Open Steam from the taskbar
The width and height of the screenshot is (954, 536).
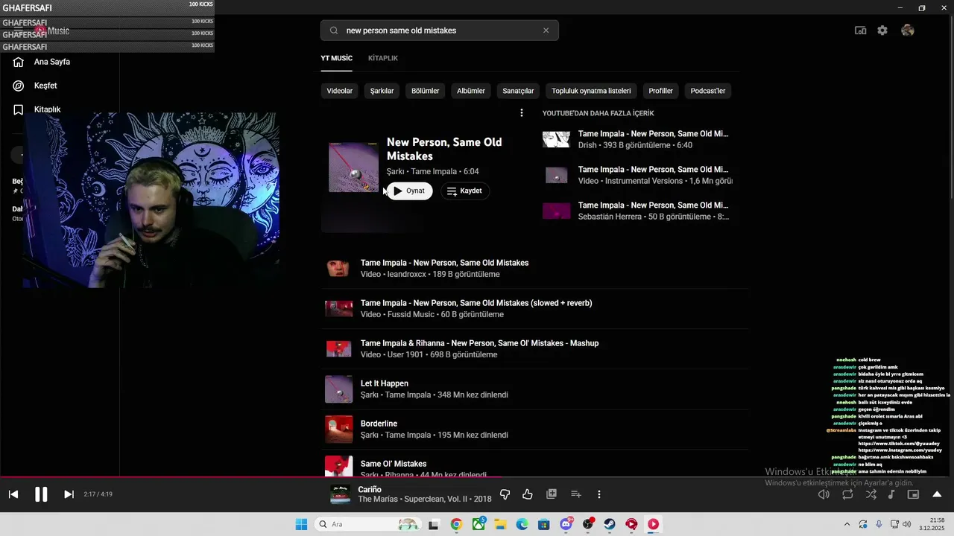click(610, 524)
